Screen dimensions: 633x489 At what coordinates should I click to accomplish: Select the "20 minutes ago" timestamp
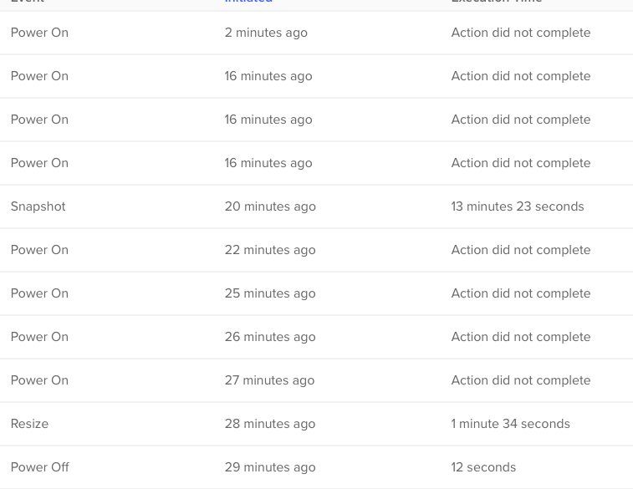coord(270,206)
